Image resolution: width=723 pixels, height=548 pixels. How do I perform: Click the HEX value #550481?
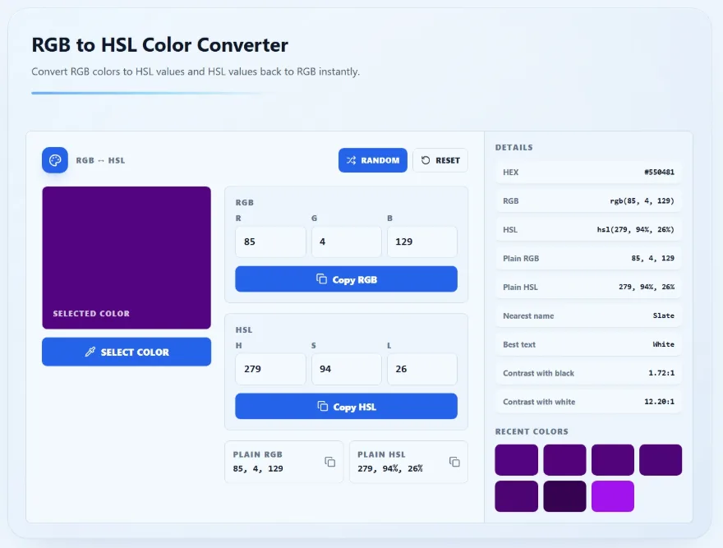coord(659,172)
